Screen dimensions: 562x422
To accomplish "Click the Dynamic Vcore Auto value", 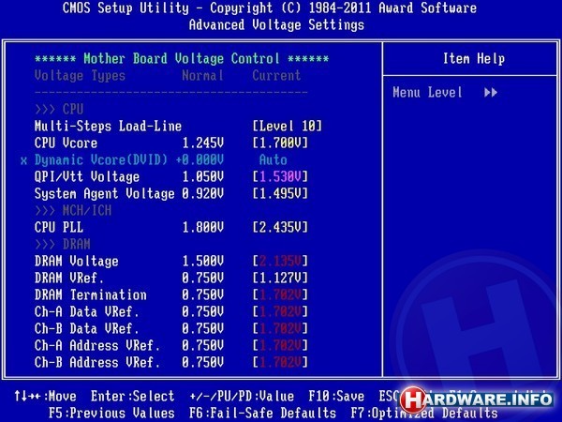I will tap(274, 160).
